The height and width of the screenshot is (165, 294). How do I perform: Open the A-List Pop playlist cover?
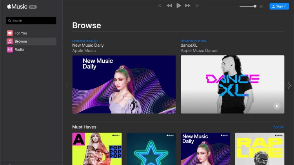[97, 149]
